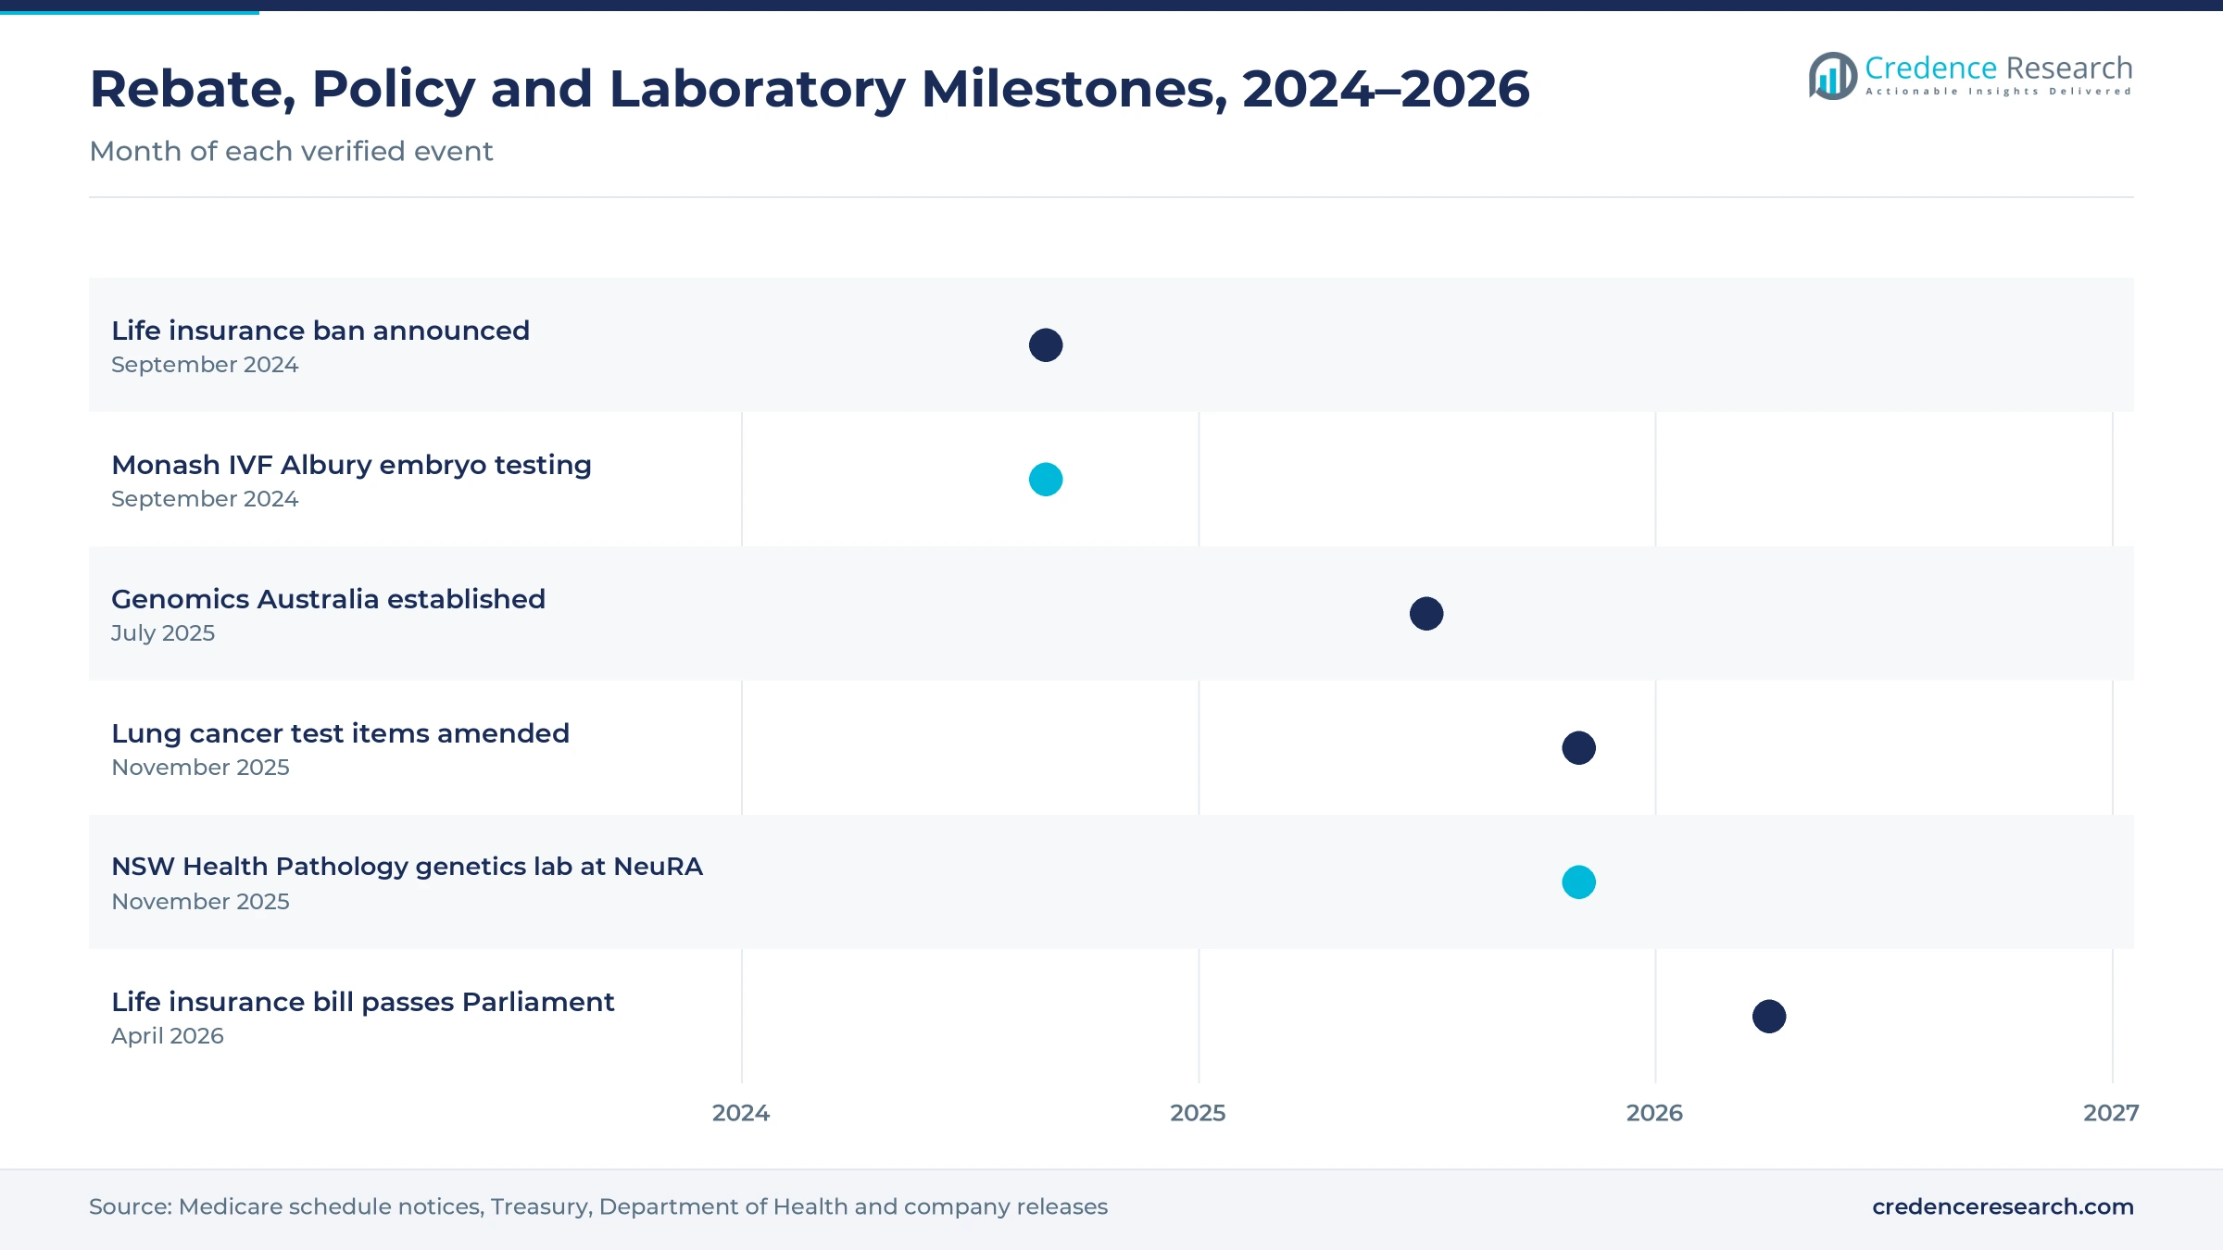This screenshot has width=2223, height=1250.
Task: Select the chart title Rebate, Policy and Laboratory Milestones
Action: [809, 90]
